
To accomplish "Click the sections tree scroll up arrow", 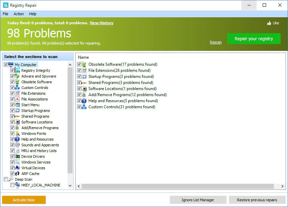I will tap(70, 65).
